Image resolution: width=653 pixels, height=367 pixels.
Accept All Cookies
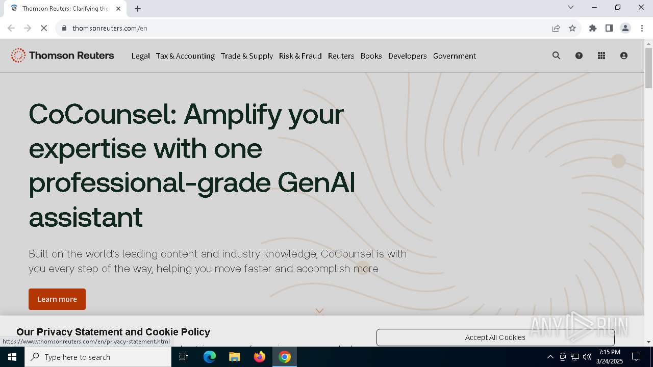click(495, 337)
